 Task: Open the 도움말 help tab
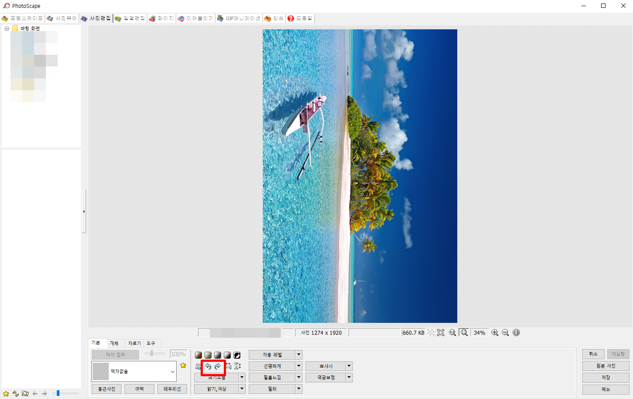(x=300, y=18)
